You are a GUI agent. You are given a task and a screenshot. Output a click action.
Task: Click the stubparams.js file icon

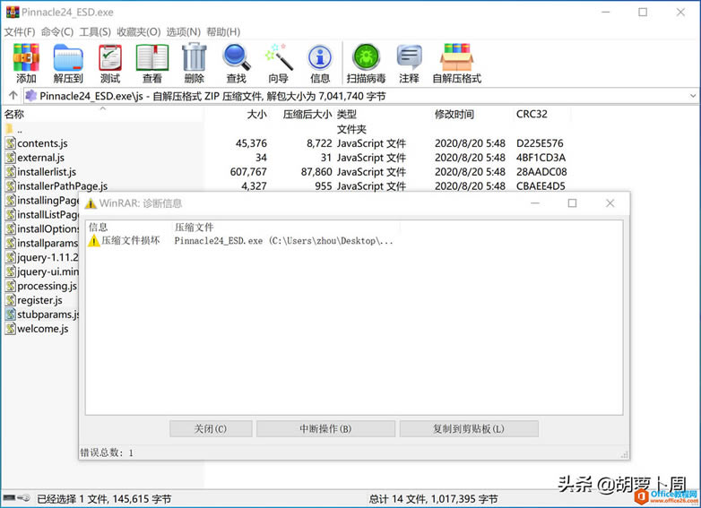pos(10,314)
